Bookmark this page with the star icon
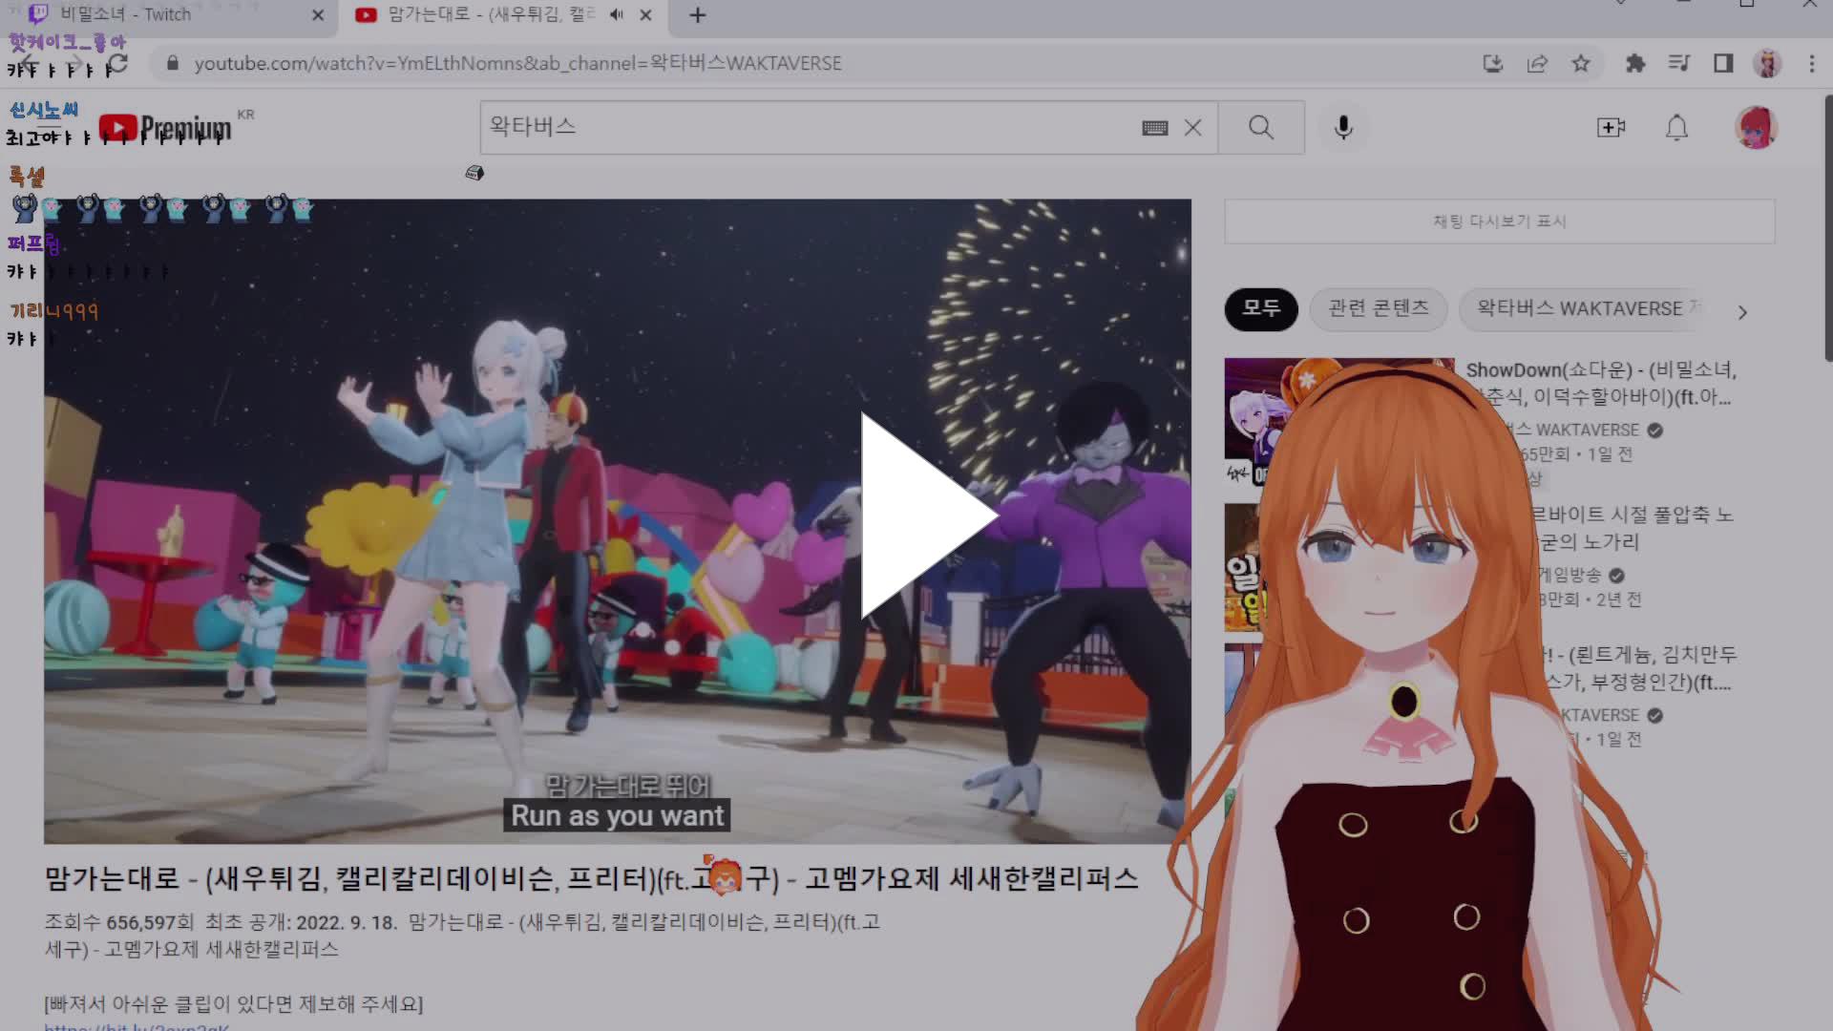This screenshot has width=1833, height=1031. click(x=1581, y=63)
